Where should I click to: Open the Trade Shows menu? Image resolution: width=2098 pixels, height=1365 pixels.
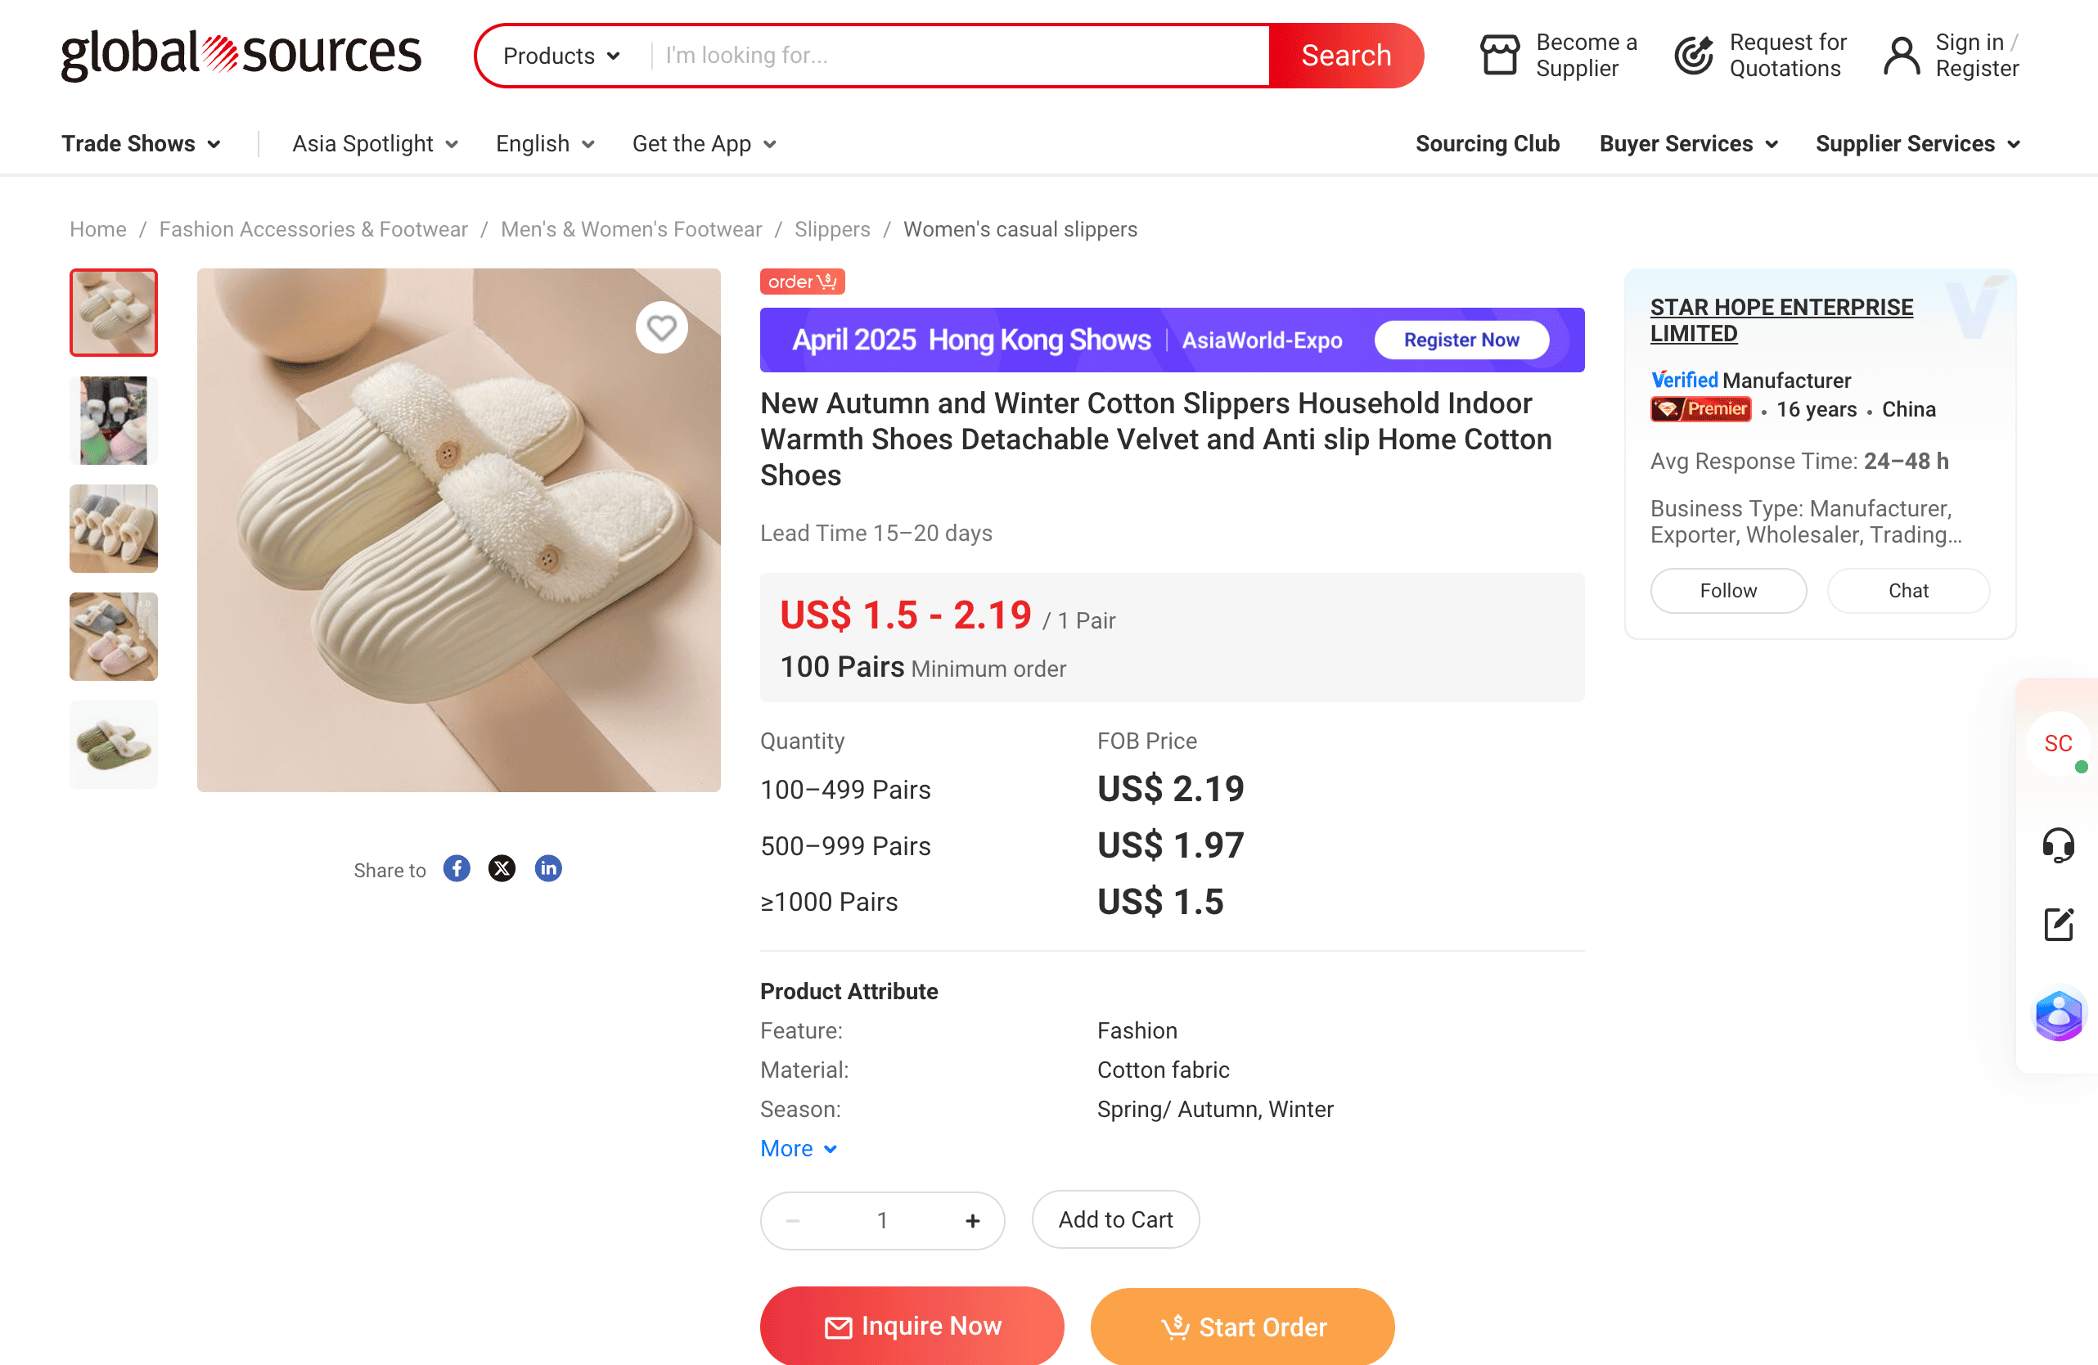pos(140,144)
